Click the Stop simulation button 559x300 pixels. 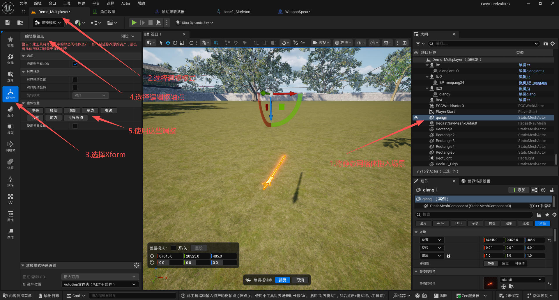(151, 23)
